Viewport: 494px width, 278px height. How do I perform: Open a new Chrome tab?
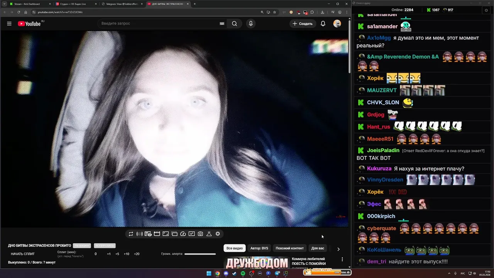point(195,4)
